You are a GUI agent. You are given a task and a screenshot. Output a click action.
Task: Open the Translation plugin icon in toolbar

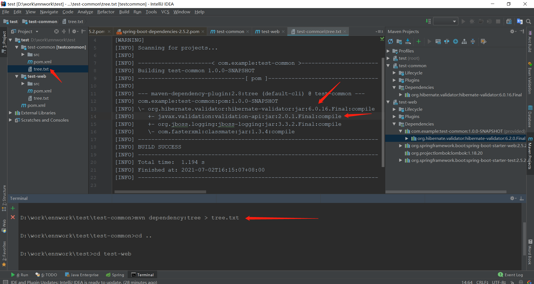tap(520, 21)
